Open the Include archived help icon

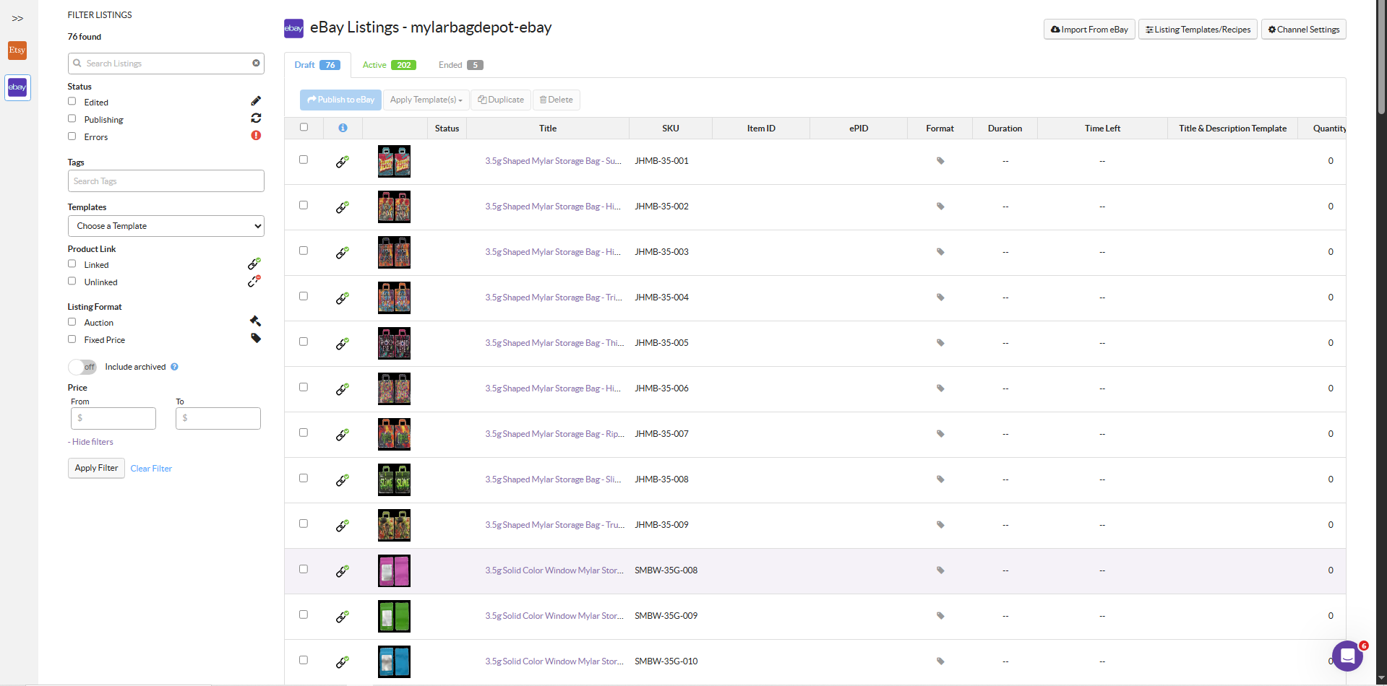pyautogui.click(x=174, y=367)
